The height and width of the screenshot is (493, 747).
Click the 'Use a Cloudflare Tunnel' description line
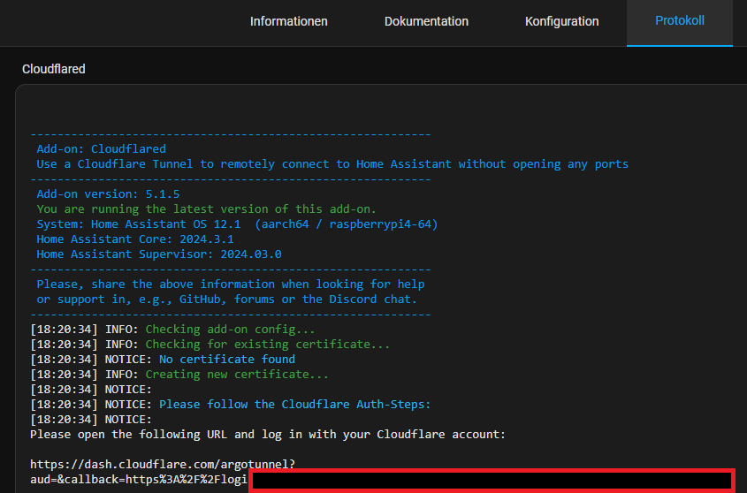tap(332, 164)
